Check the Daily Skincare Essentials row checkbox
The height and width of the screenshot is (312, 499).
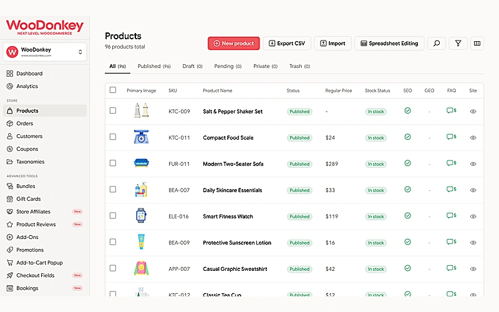coord(113,189)
